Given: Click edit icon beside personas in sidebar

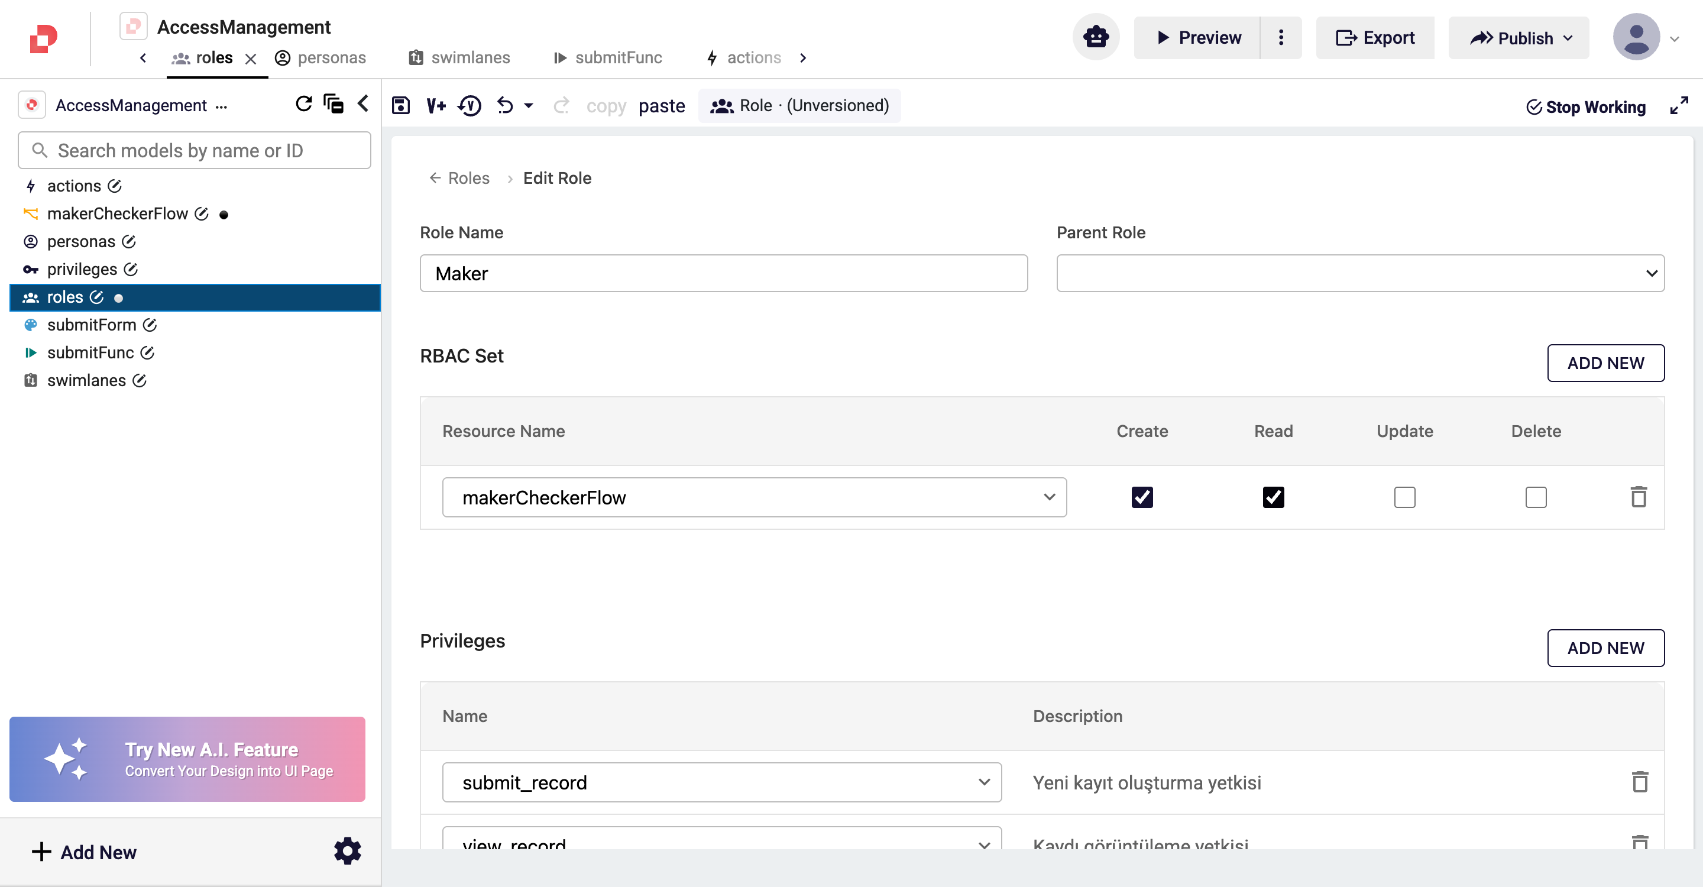Looking at the screenshot, I should click(x=129, y=241).
